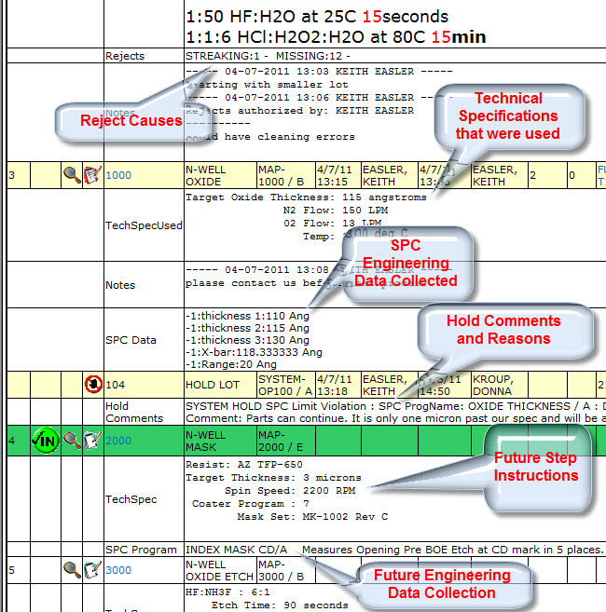Click the magnifier icon for step 2000
This screenshot has width=606, height=612.
(72, 441)
